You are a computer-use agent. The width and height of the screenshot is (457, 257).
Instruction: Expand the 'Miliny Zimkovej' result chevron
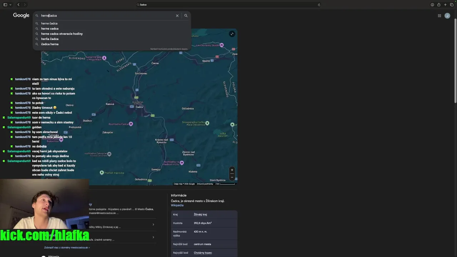[153, 225]
